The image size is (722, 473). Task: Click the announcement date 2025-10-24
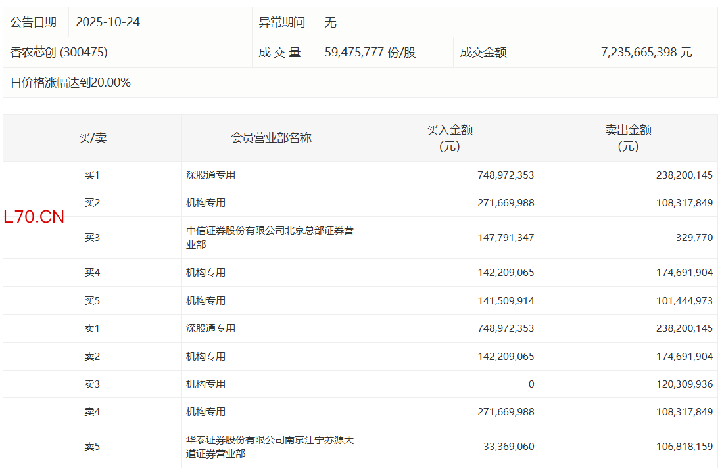point(108,22)
